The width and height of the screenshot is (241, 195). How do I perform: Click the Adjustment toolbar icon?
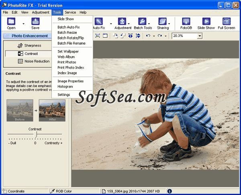122,21
